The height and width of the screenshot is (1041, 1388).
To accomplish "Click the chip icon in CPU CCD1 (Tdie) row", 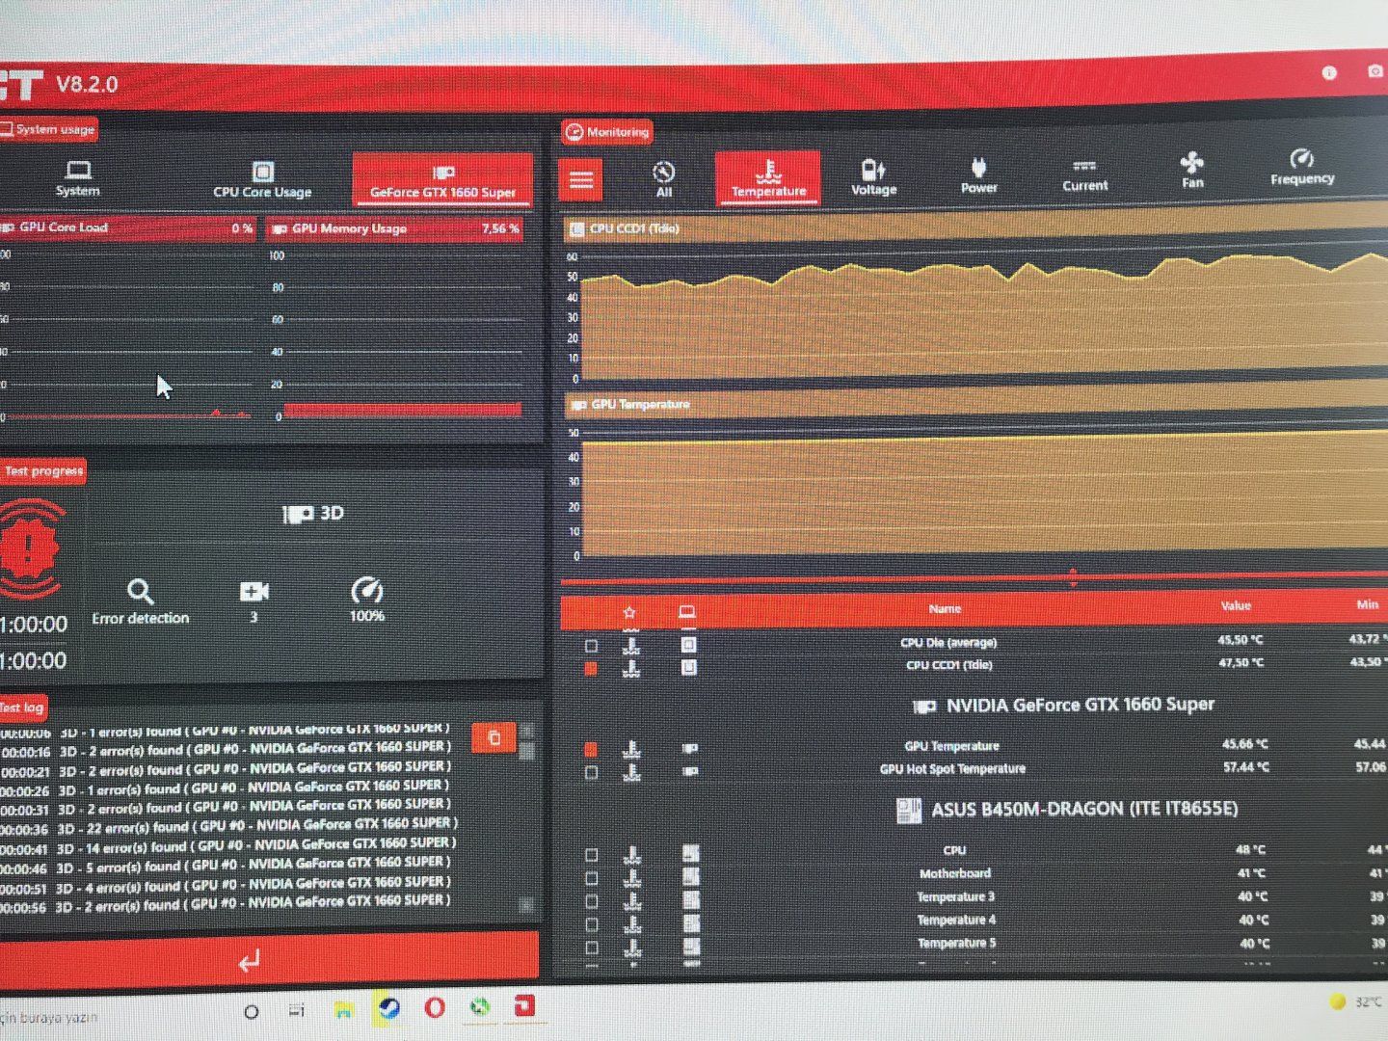I will (x=688, y=667).
